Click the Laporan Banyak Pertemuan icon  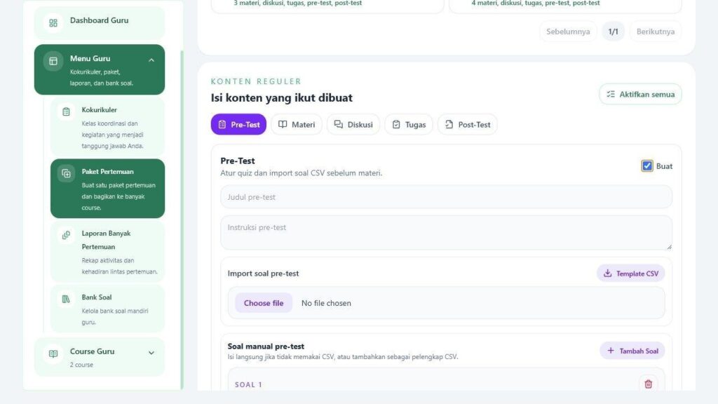66,235
